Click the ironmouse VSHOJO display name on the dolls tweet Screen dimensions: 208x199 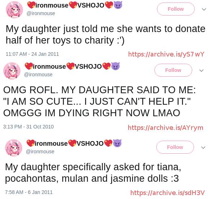click(74, 143)
